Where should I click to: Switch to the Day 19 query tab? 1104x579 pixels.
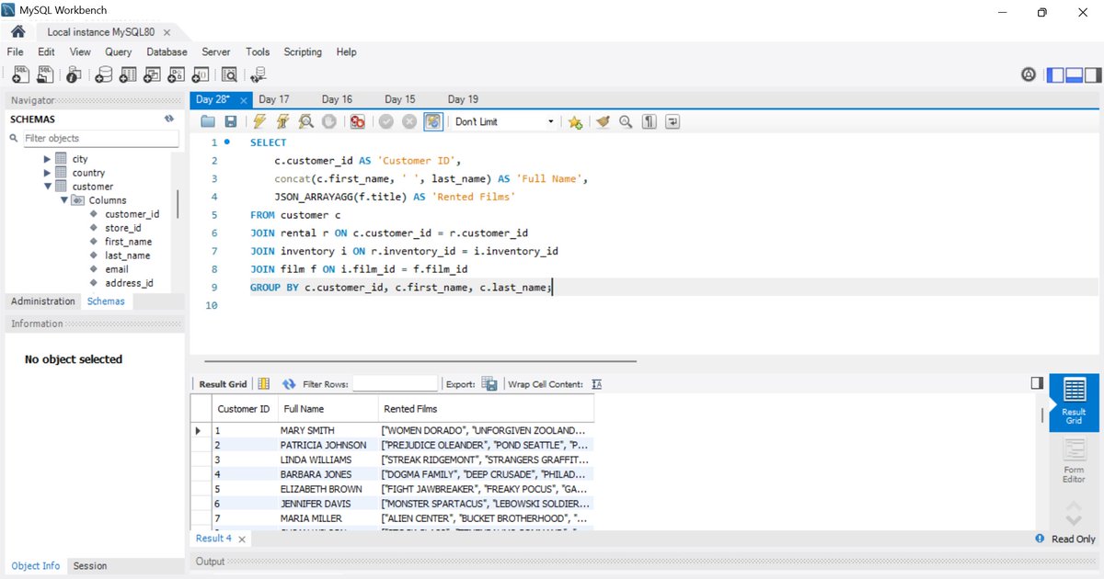(463, 99)
